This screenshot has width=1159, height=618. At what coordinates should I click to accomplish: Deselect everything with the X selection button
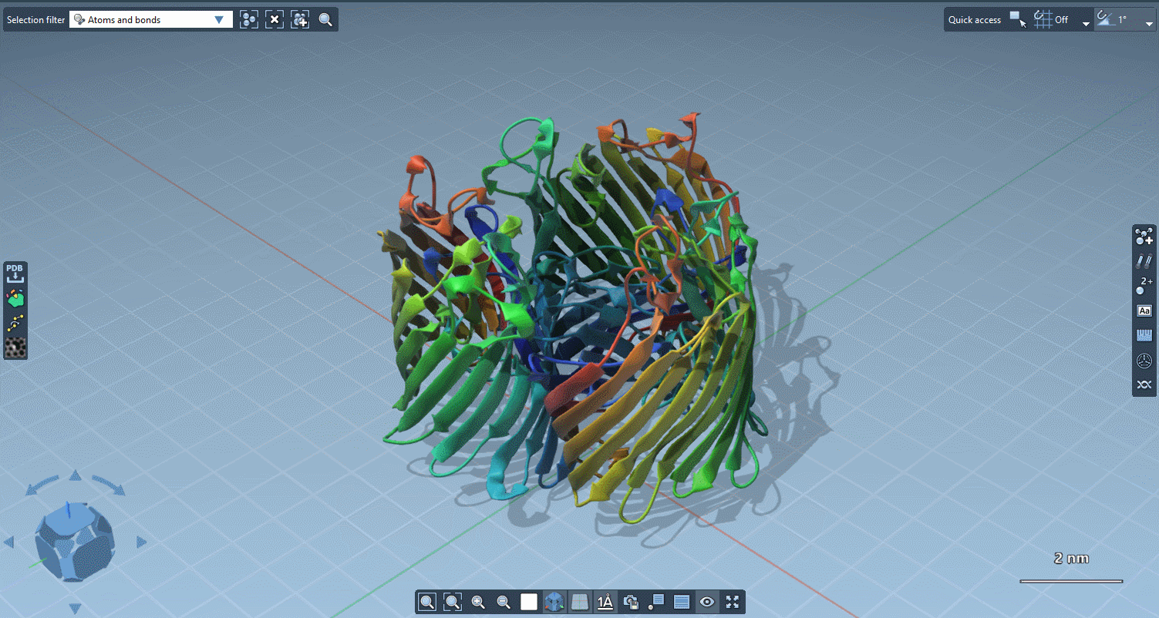click(275, 19)
